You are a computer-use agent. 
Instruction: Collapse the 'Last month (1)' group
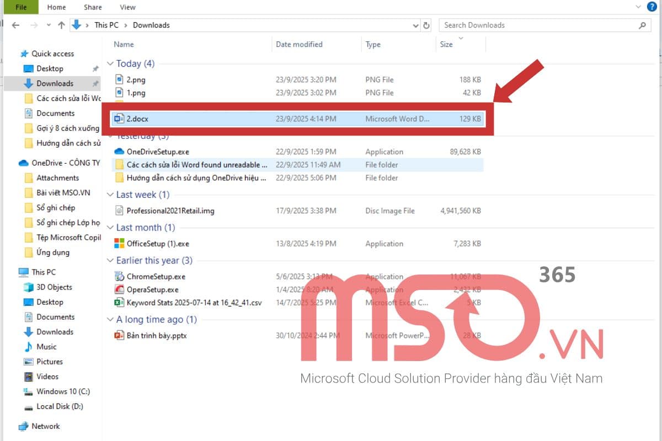(x=110, y=228)
